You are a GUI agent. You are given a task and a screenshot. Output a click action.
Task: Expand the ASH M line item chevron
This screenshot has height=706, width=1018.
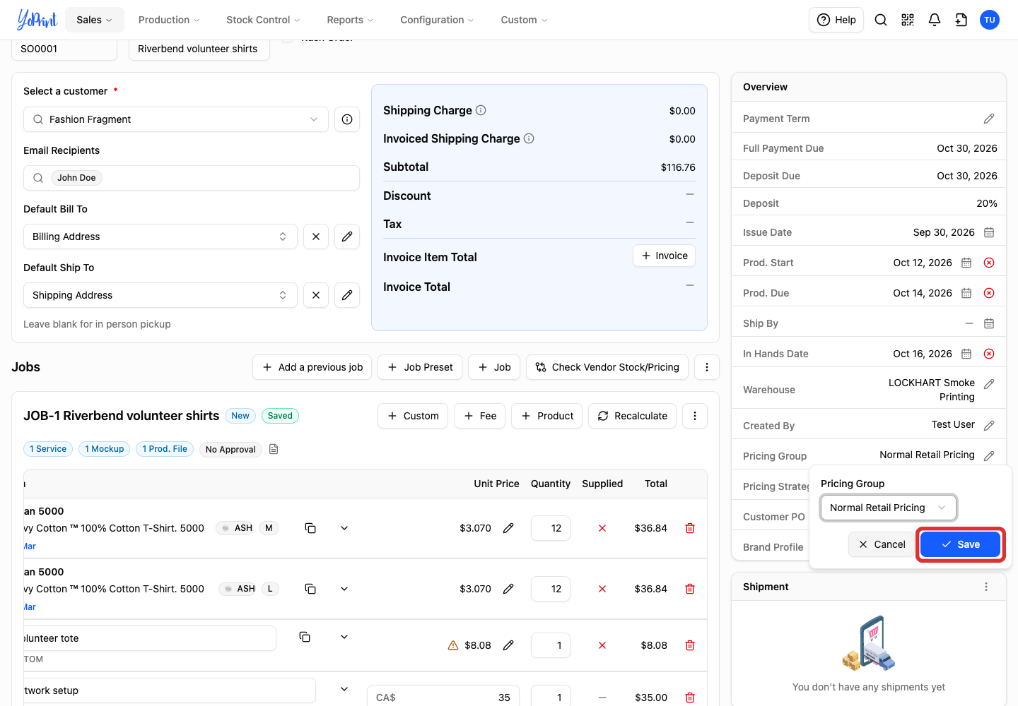pyautogui.click(x=344, y=528)
